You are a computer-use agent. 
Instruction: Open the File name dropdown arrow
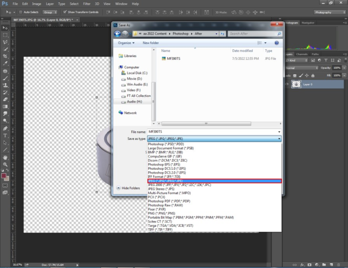click(279, 132)
